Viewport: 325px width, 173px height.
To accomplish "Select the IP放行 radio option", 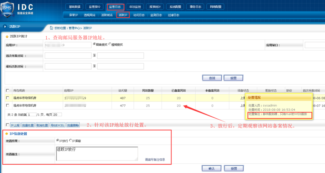I will click(58, 140).
